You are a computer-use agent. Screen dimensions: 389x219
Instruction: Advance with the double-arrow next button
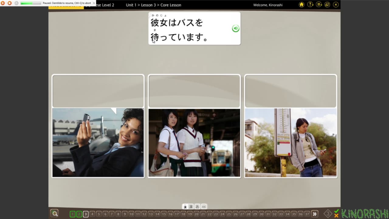pyautogui.click(x=315, y=214)
